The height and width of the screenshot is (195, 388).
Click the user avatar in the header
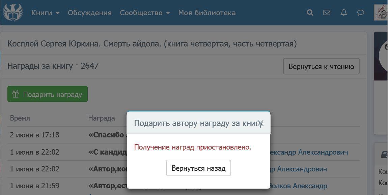381,12
